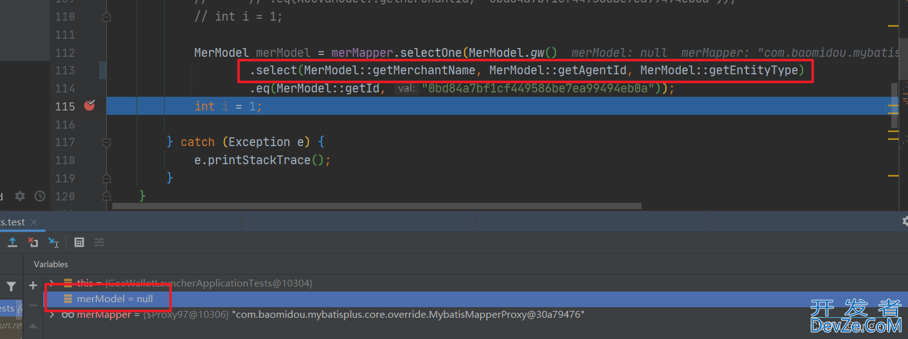Click the 'catch (Exception e)' line

(245, 142)
